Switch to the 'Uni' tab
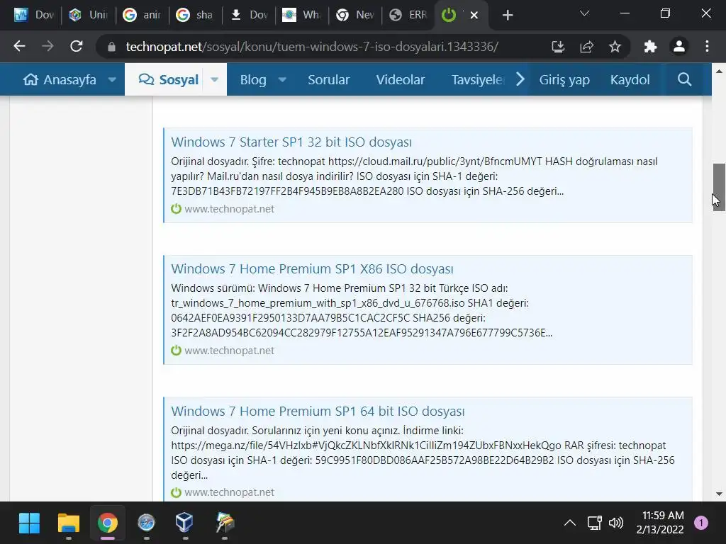726x544 pixels. (88, 16)
